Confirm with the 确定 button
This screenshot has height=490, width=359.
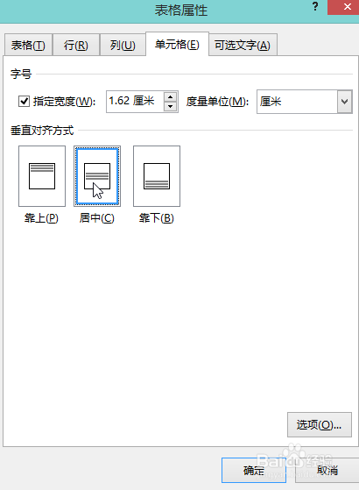[x=253, y=471]
